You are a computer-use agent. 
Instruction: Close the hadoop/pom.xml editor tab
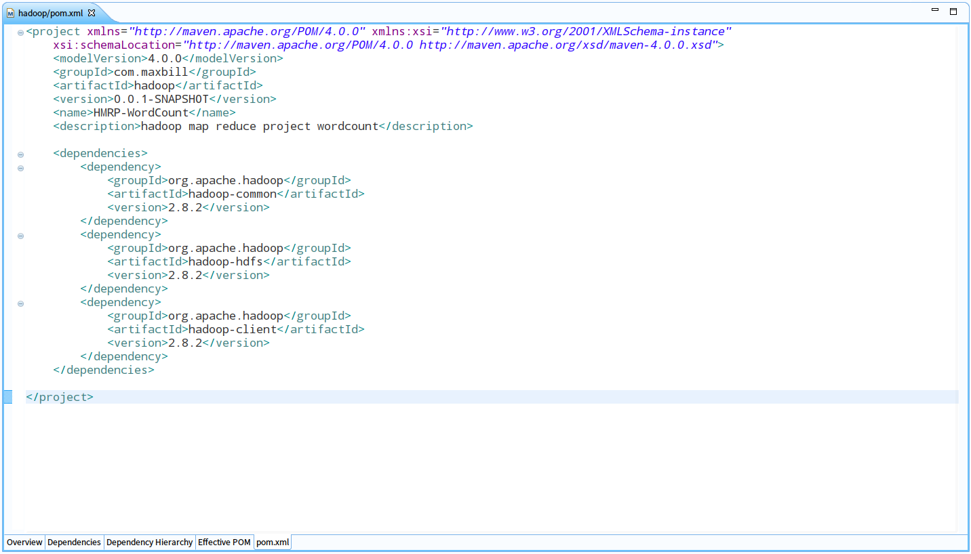pyautogui.click(x=92, y=13)
